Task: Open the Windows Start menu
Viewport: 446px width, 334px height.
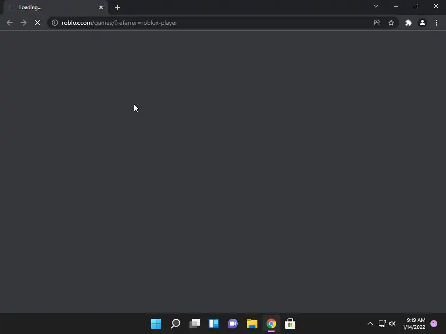Action: click(156, 324)
